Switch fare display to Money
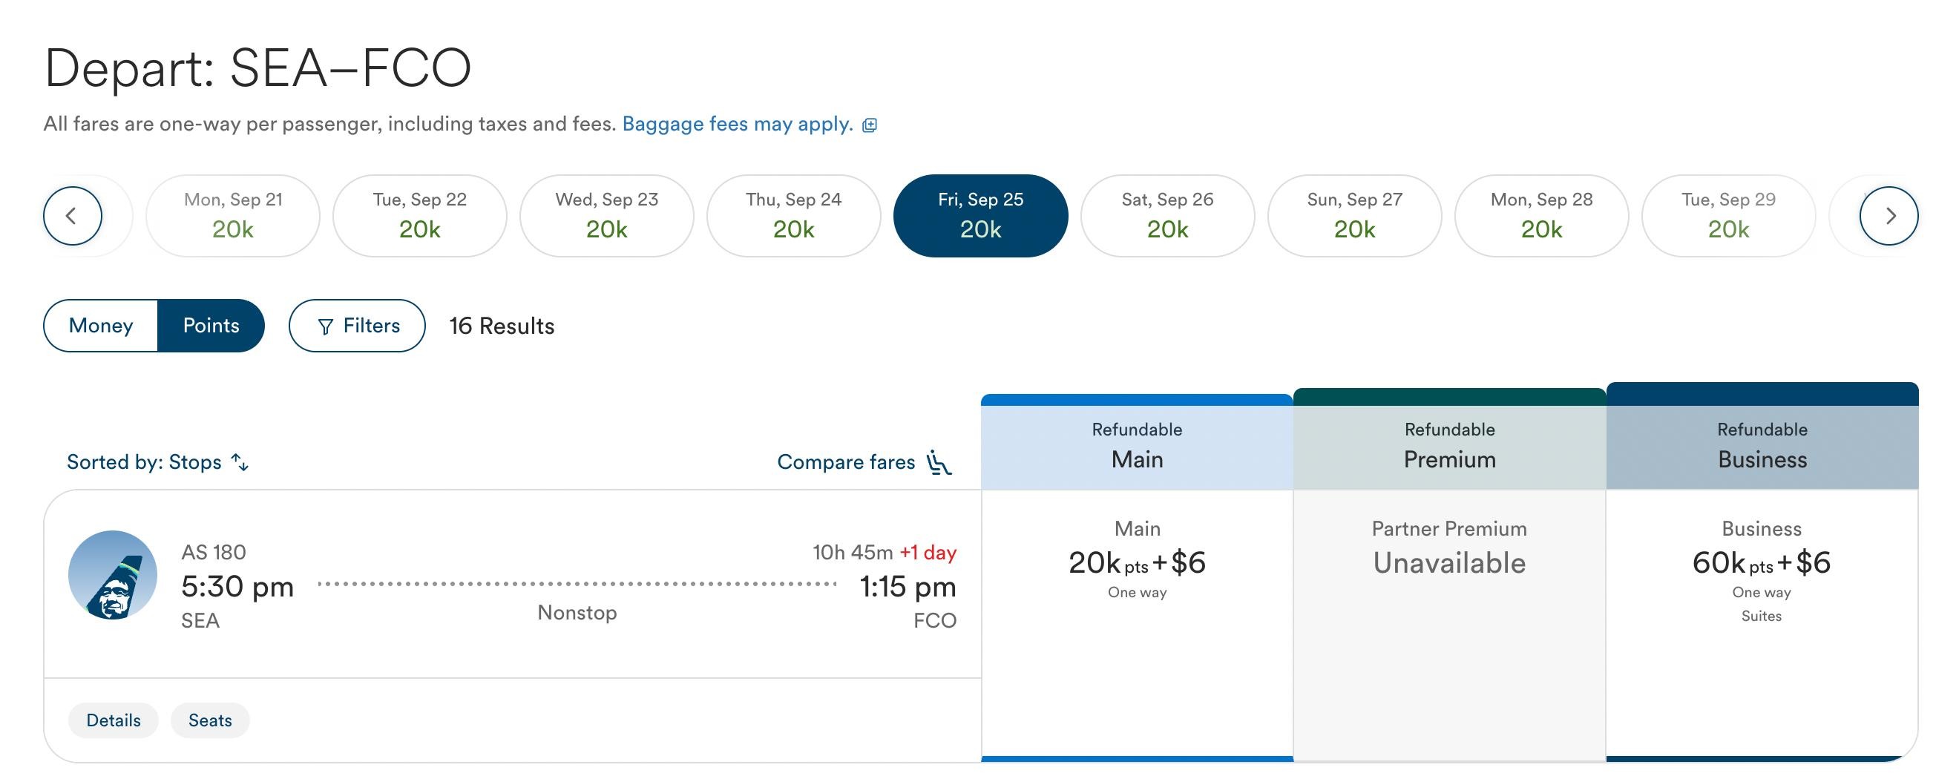The width and height of the screenshot is (1959, 779). click(x=101, y=326)
